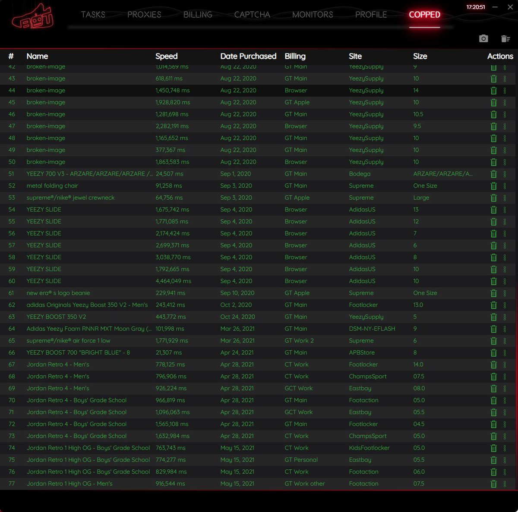Select 'YEEZY BOOST 700 "BRIGHT BLUE" - 8' cell
The image size is (518, 512).
[78, 352]
